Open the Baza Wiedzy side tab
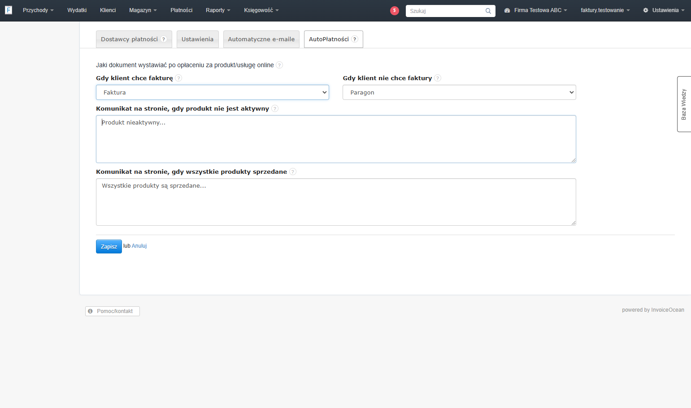Viewport: 691px width, 408px height. [684, 104]
